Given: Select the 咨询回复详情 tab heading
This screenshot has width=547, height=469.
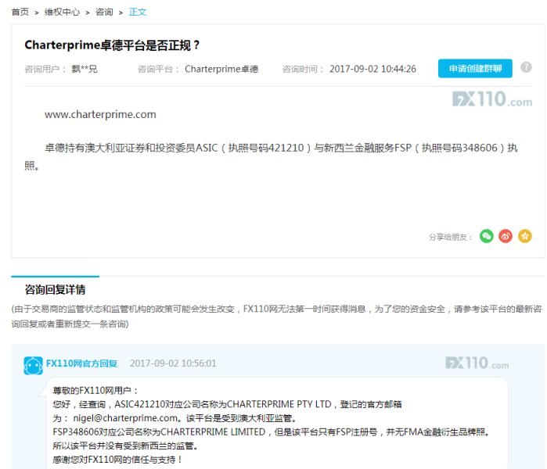Looking at the screenshot, I should point(55,289).
